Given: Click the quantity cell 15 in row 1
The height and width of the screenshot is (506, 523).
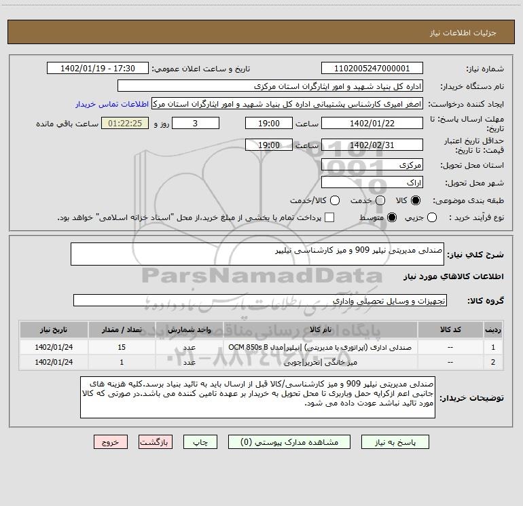Looking at the screenshot, I should click(122, 347).
